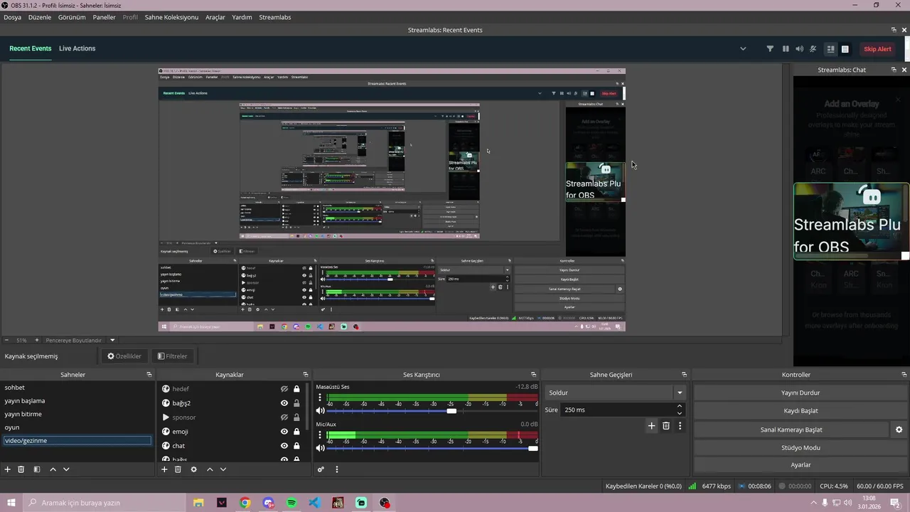The width and height of the screenshot is (910, 512).
Task: Open Masaüstü Ses three-dot options
Action: pos(320,398)
